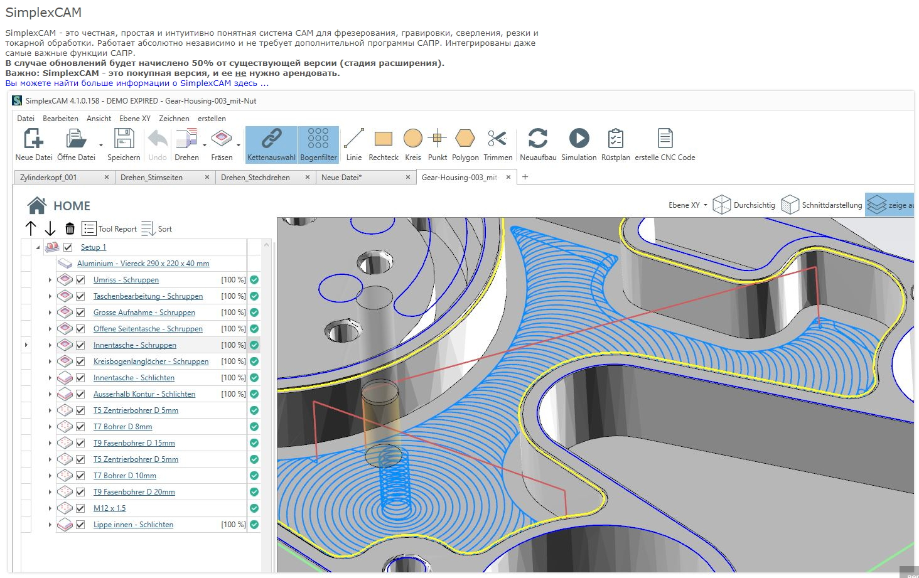Open the Fräsen milling operation

(x=222, y=144)
